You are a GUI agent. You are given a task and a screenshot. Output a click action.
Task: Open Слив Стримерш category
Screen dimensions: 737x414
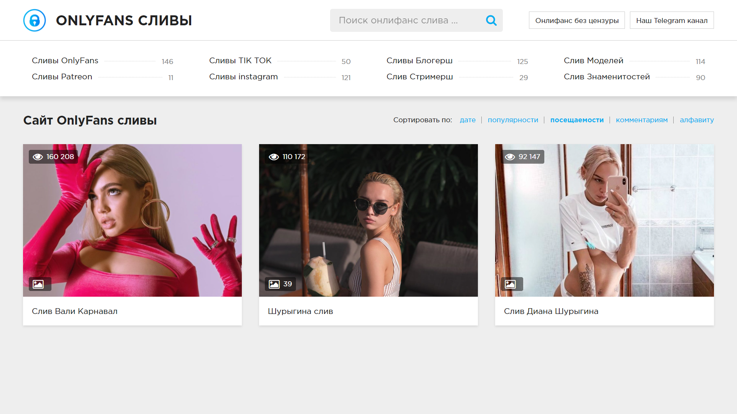tap(420, 77)
